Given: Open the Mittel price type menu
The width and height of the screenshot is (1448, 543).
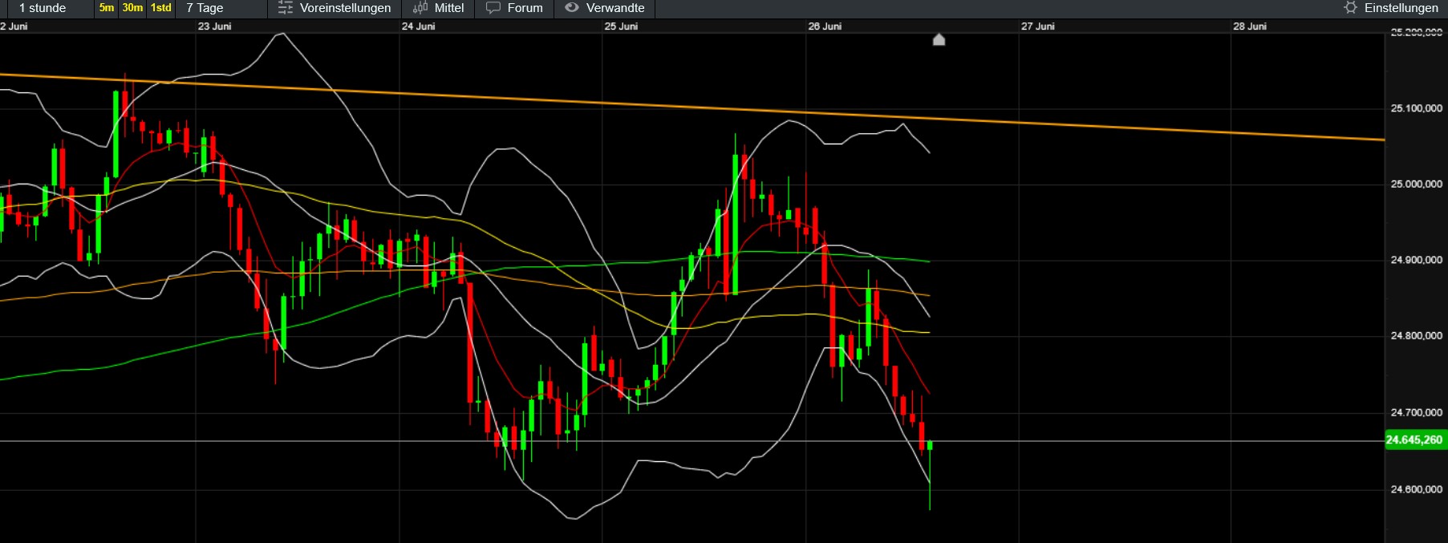Looking at the screenshot, I should pyautogui.click(x=438, y=8).
